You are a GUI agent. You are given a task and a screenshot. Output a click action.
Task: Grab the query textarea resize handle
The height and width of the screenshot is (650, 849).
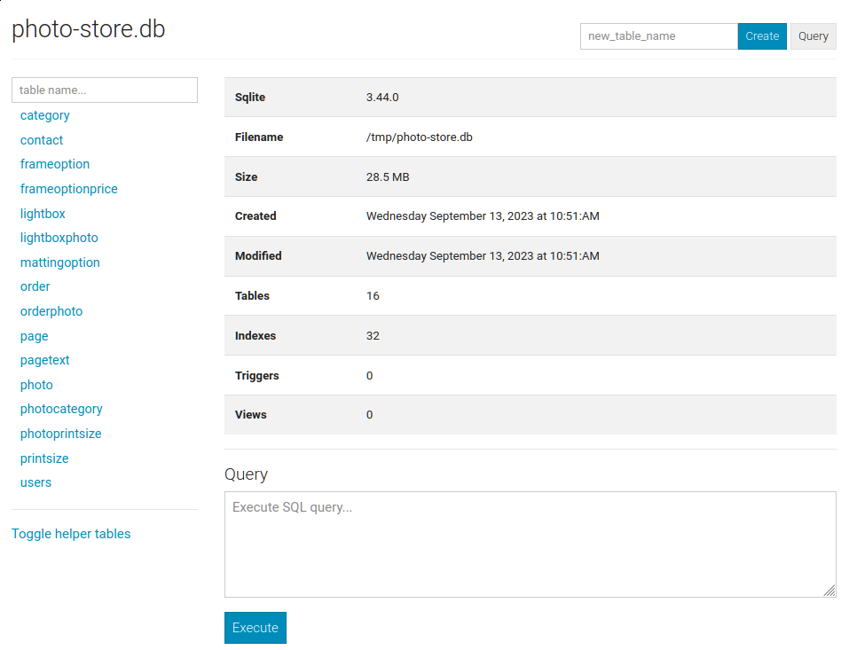pyautogui.click(x=829, y=591)
